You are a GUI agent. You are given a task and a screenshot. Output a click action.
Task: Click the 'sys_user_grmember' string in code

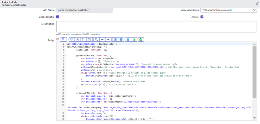tap(126, 64)
